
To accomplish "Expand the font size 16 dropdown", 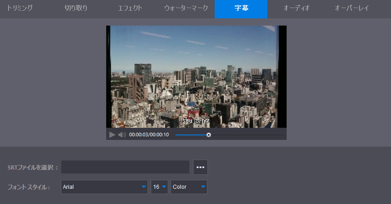I will pos(159,187).
